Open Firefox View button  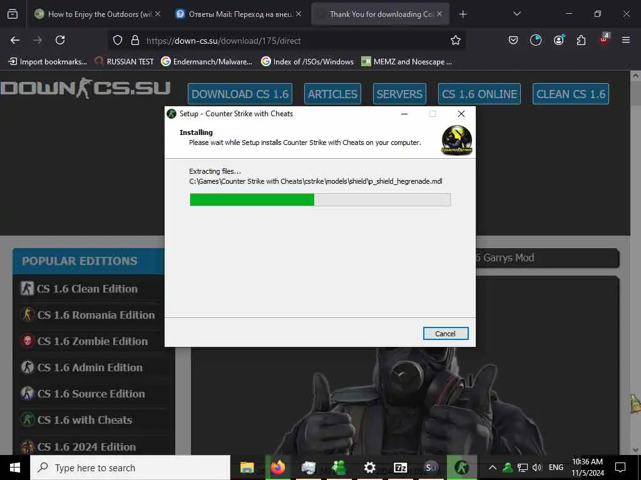(13, 14)
